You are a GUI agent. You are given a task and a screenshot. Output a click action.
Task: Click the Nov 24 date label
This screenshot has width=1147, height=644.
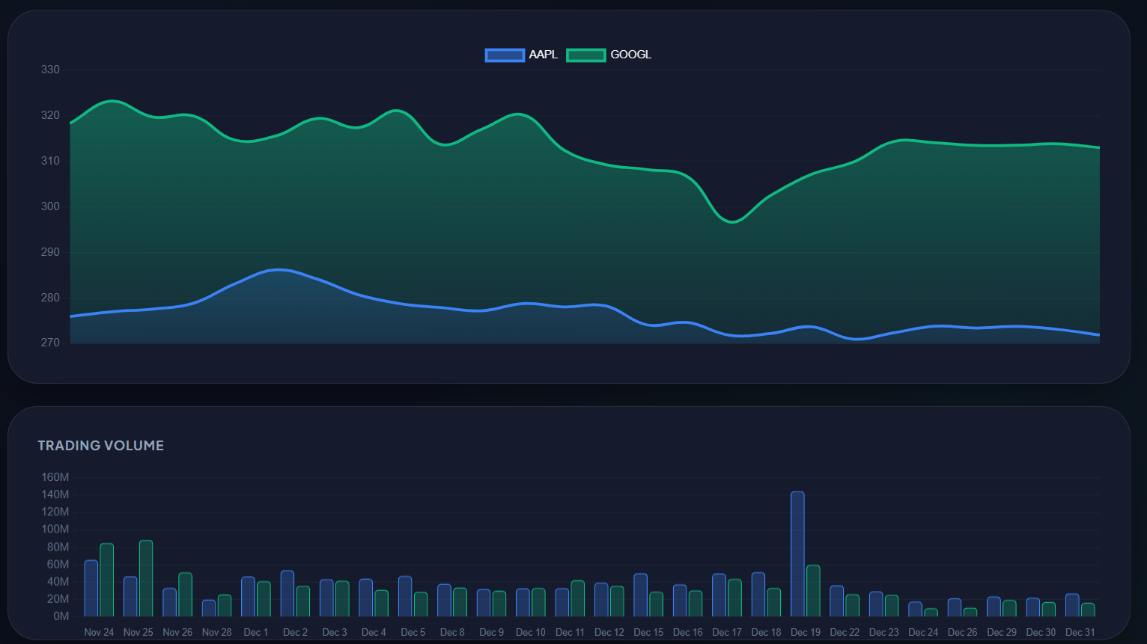[x=99, y=632]
